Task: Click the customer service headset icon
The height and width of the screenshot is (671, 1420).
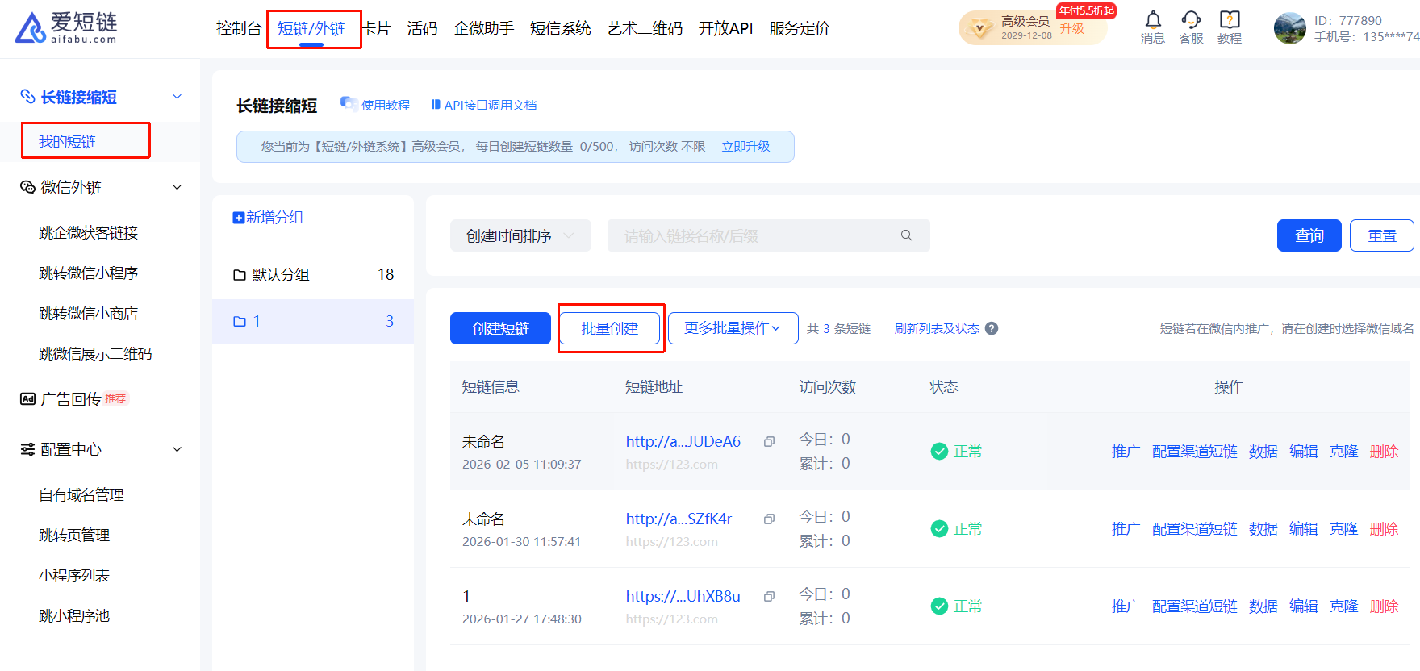Action: click(x=1191, y=20)
